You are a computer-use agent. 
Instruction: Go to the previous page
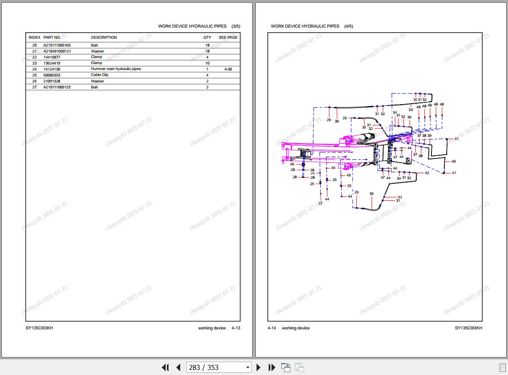(178, 367)
